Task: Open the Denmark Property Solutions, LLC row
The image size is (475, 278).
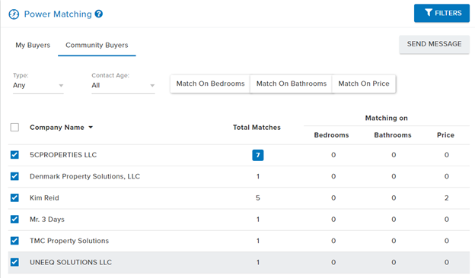Action: [239, 176]
